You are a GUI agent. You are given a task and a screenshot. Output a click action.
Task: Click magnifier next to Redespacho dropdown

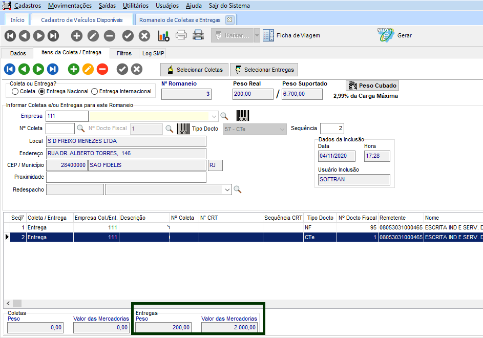[237, 189]
